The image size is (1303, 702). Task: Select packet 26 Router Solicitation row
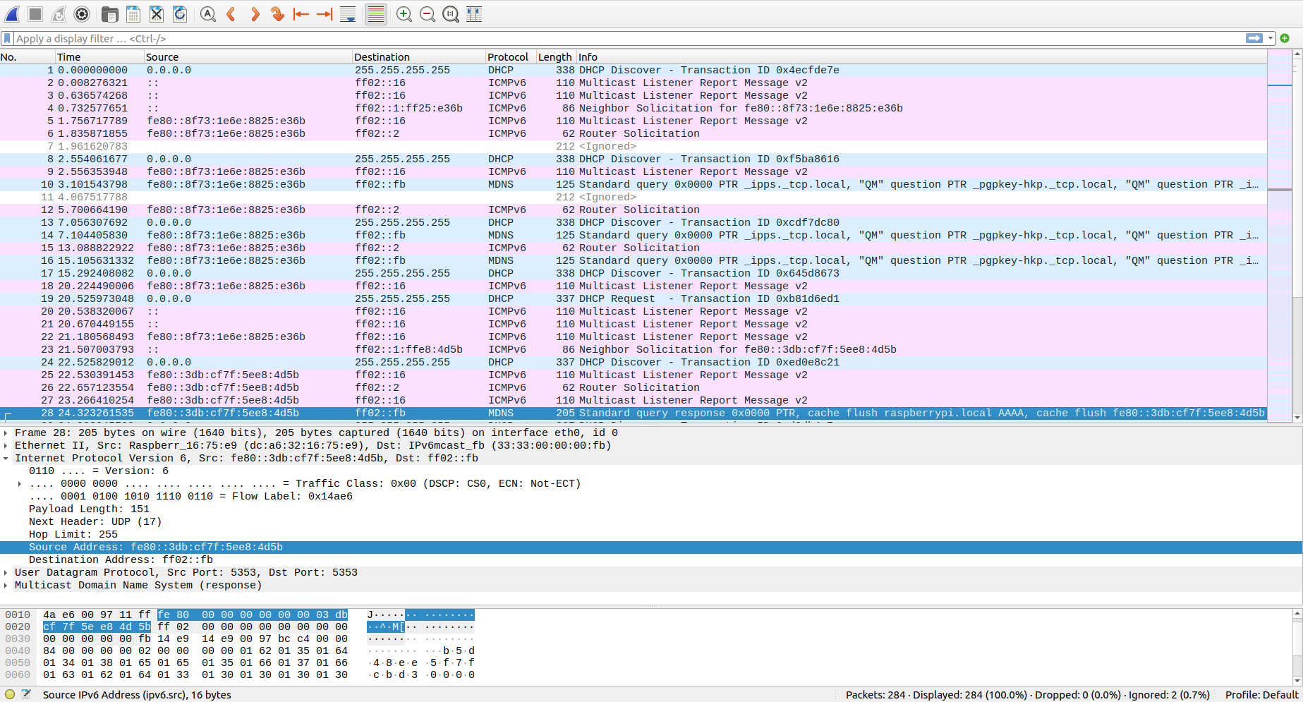(634, 387)
